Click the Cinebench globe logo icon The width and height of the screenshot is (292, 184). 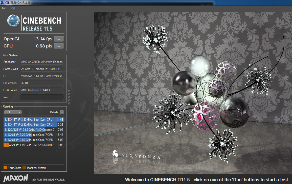point(13,21)
